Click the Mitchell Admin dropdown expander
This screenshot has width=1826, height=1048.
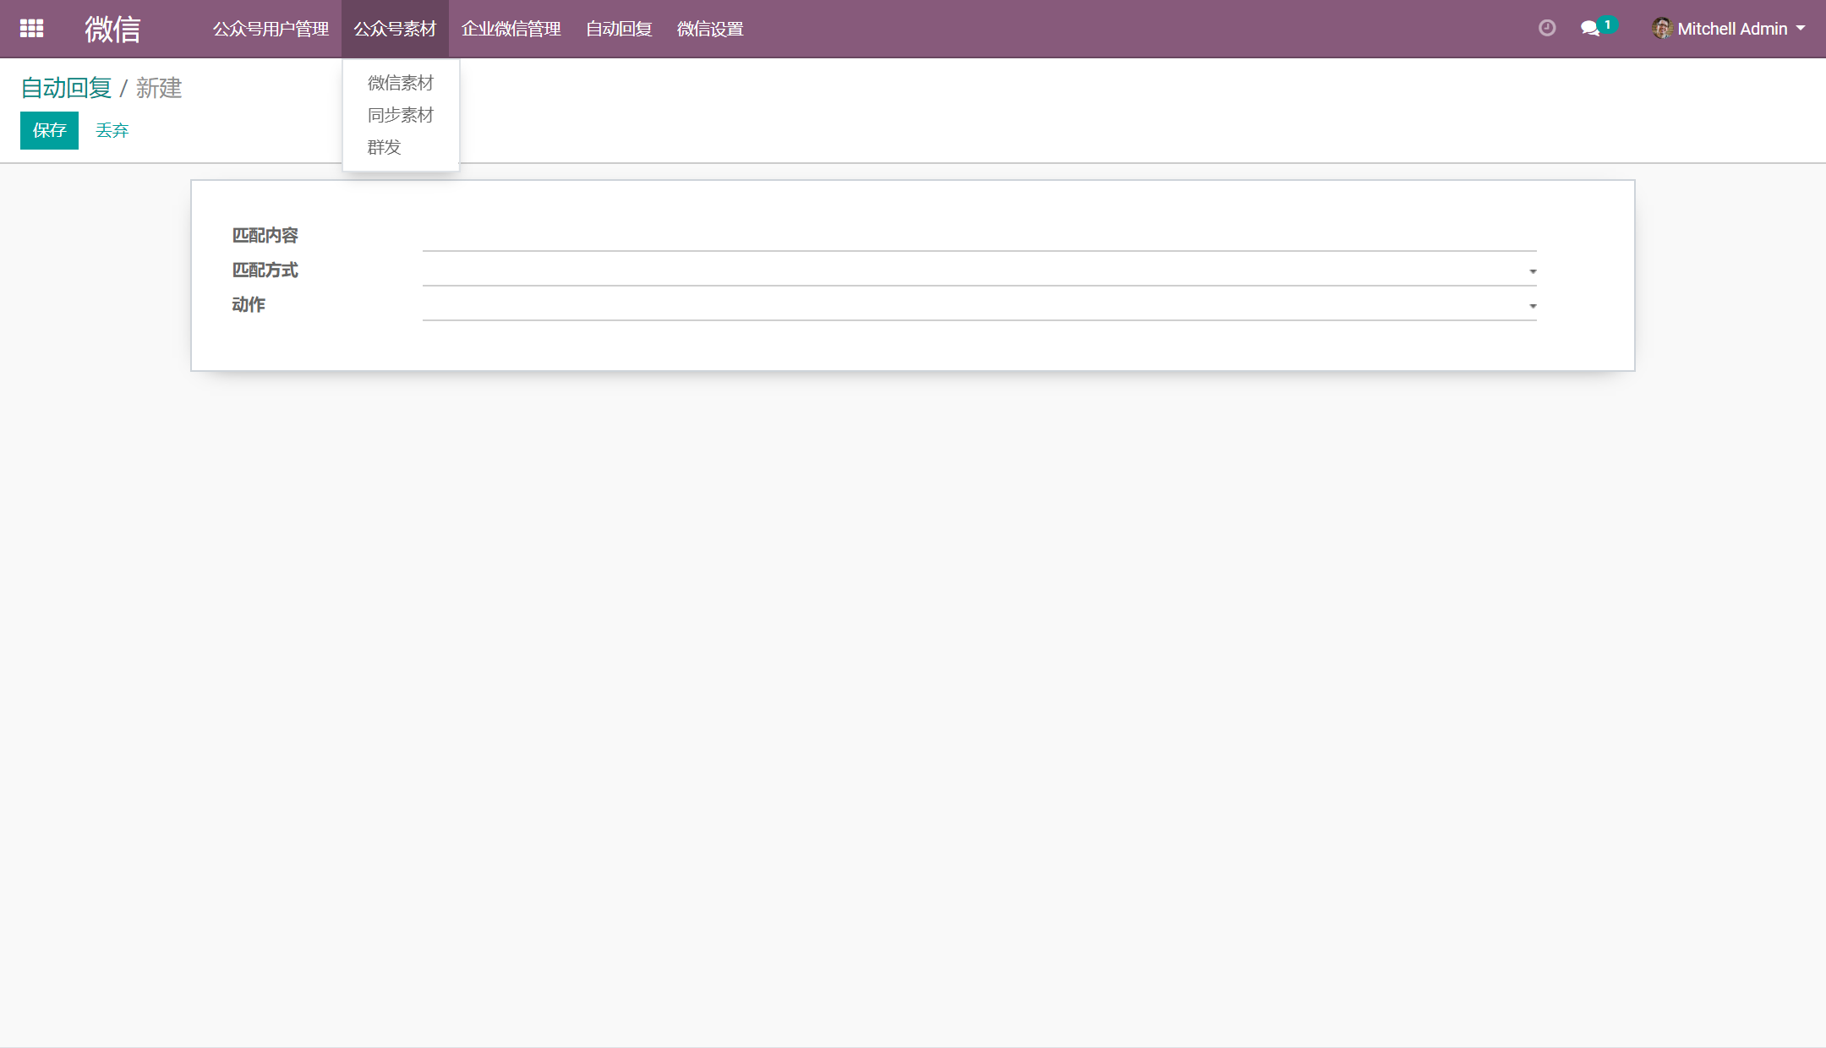click(1808, 29)
